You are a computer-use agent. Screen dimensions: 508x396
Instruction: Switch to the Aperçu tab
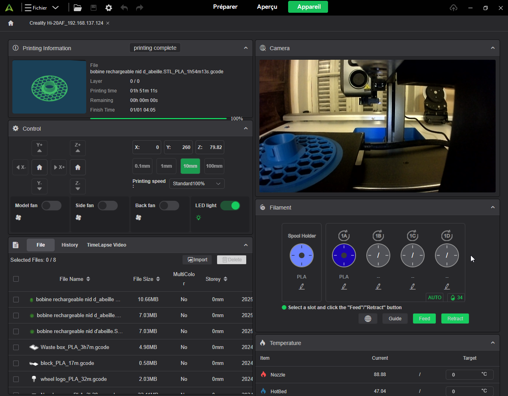(x=267, y=7)
